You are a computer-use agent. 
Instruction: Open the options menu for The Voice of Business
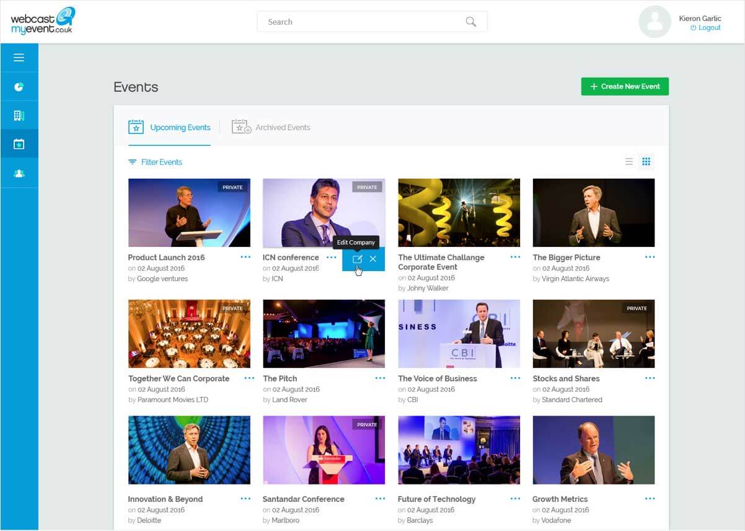coord(514,377)
